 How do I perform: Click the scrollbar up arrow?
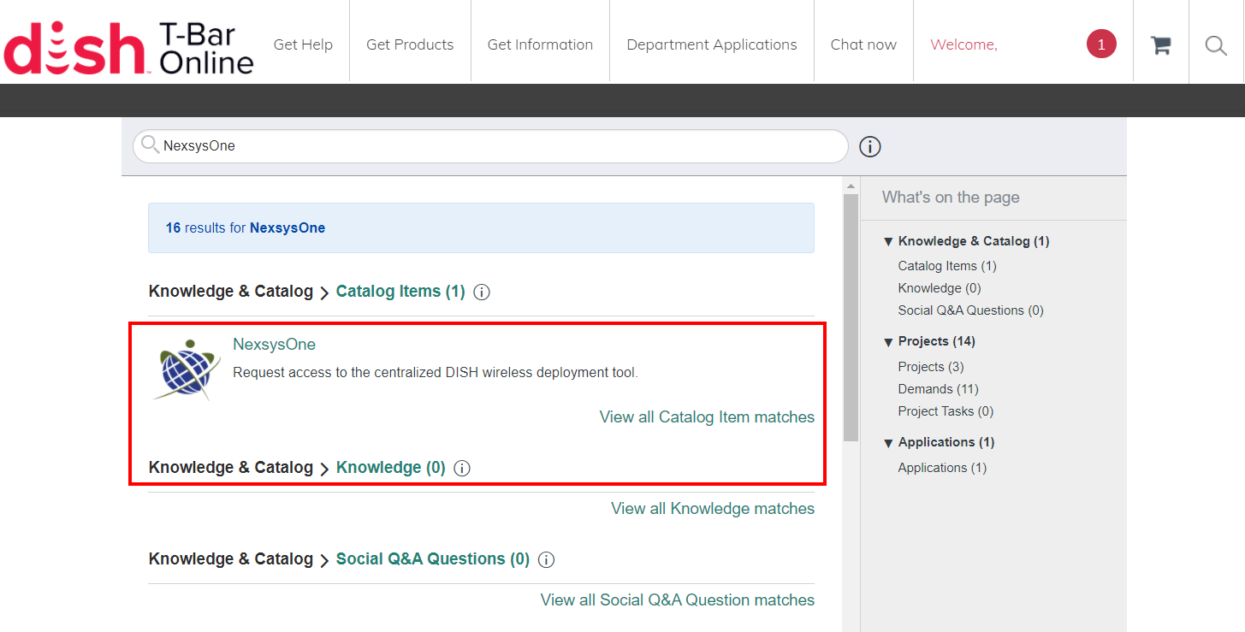coord(851,186)
